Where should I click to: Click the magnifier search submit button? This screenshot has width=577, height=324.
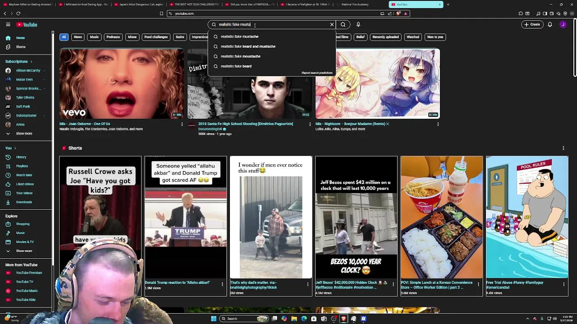click(x=343, y=25)
